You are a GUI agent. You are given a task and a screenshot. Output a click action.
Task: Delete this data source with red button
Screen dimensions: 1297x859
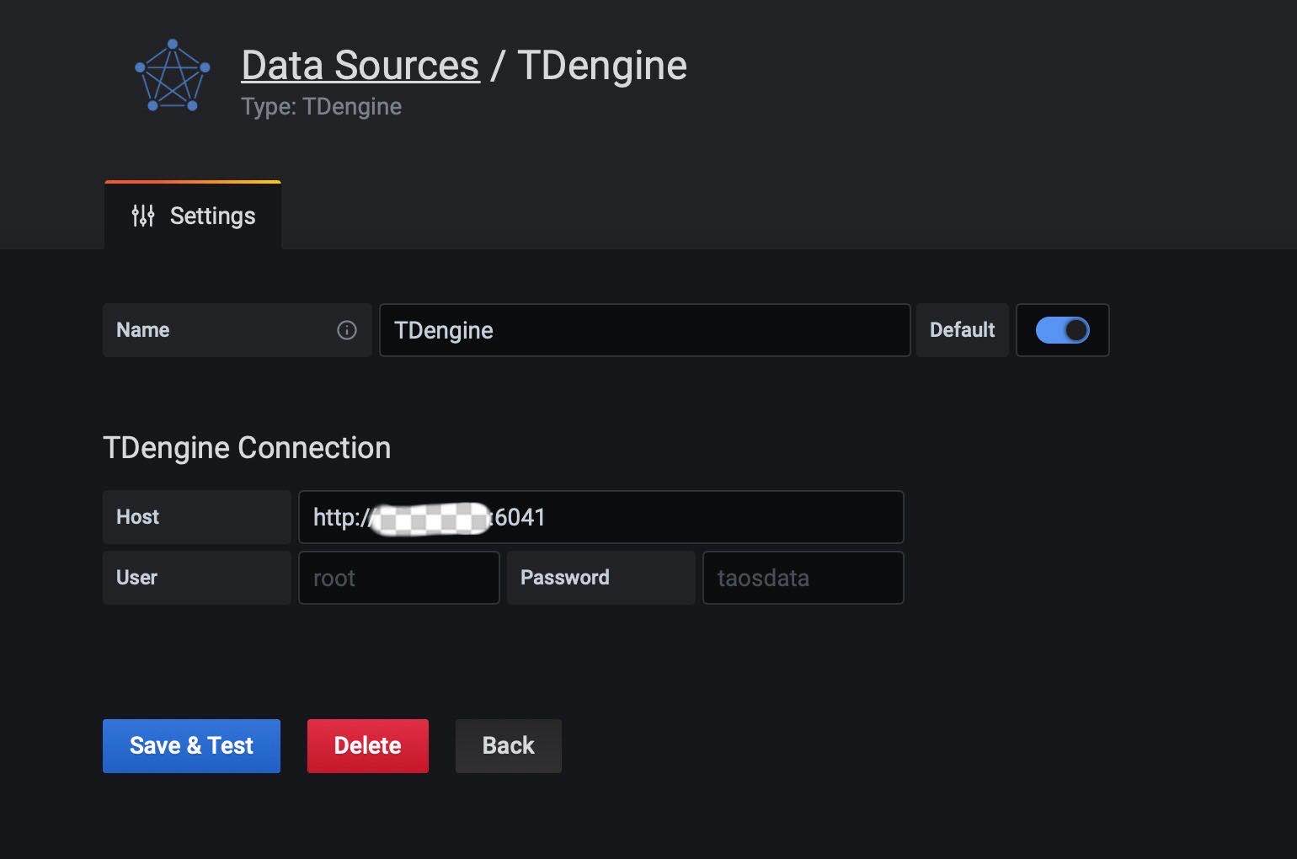tap(367, 746)
